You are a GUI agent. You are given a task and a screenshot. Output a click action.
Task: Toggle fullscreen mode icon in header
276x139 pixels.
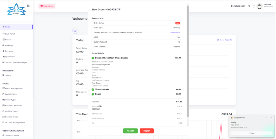pyautogui.click(x=254, y=6)
